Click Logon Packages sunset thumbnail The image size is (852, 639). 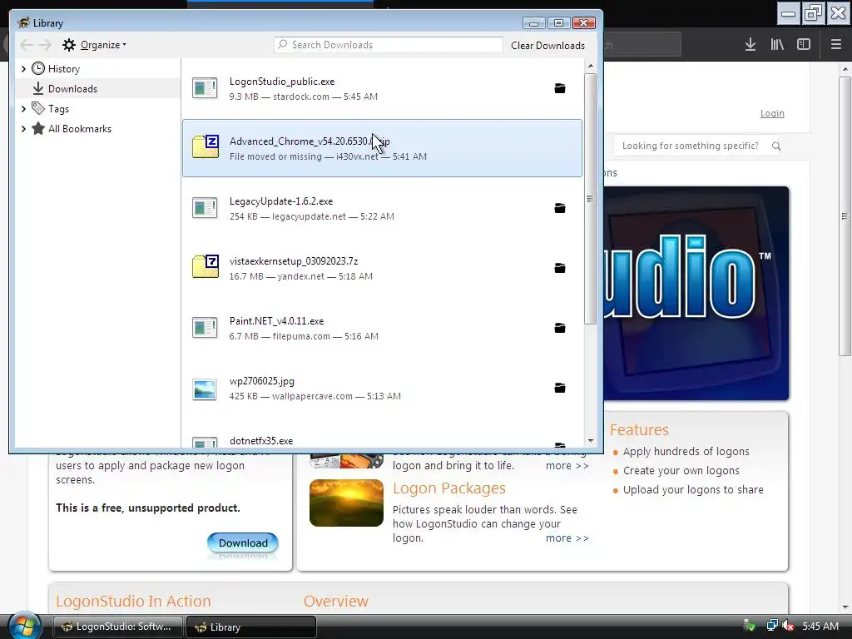tap(346, 503)
